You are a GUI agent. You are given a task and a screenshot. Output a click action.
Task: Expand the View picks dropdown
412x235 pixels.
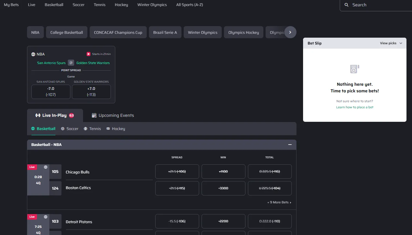[x=391, y=43]
